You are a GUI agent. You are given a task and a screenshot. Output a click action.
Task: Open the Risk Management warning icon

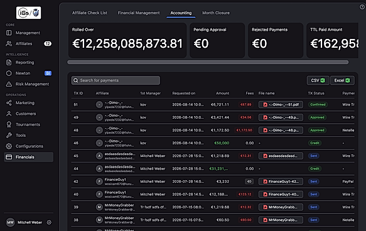[x=9, y=84]
